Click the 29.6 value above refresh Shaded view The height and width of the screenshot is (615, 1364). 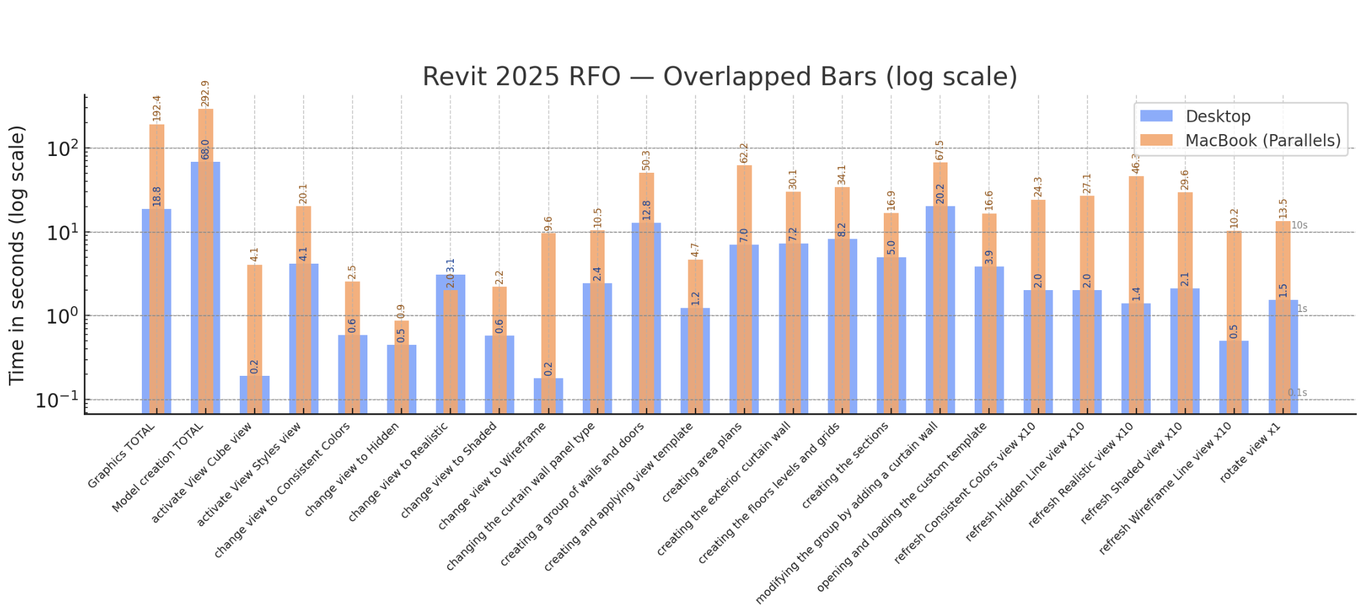[1185, 180]
